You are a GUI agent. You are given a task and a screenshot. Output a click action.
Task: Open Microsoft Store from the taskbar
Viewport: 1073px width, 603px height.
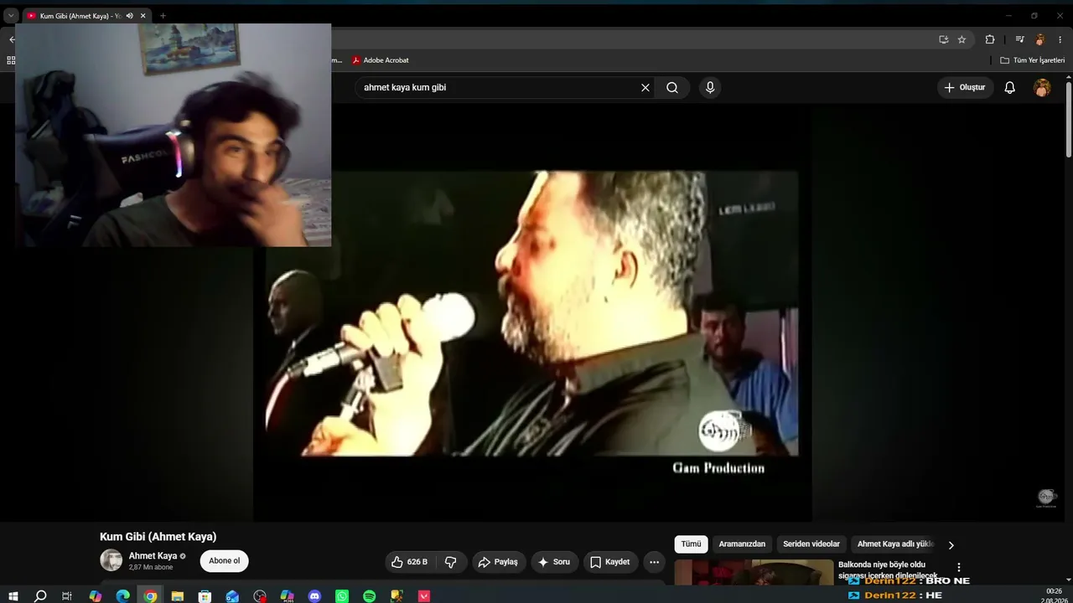point(205,596)
